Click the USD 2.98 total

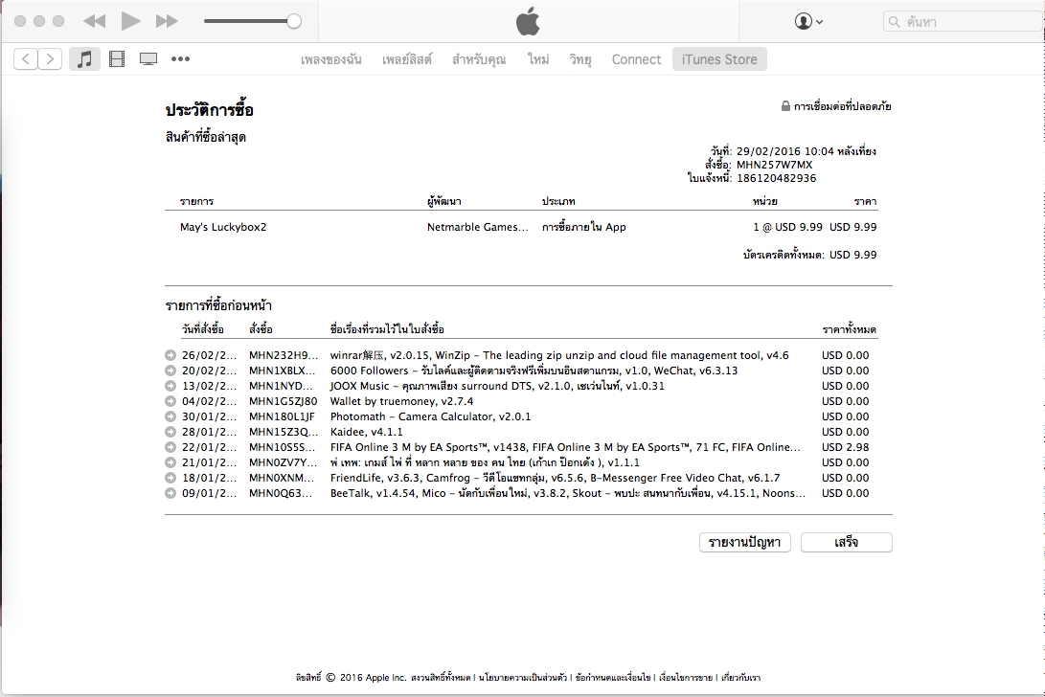pyautogui.click(x=845, y=447)
